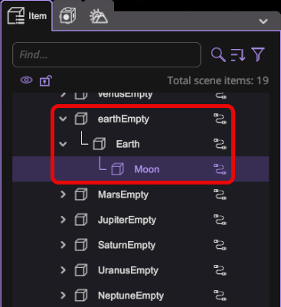Expand the JupiterEmpty node
The width and height of the screenshot is (281, 307).
pyautogui.click(x=63, y=220)
